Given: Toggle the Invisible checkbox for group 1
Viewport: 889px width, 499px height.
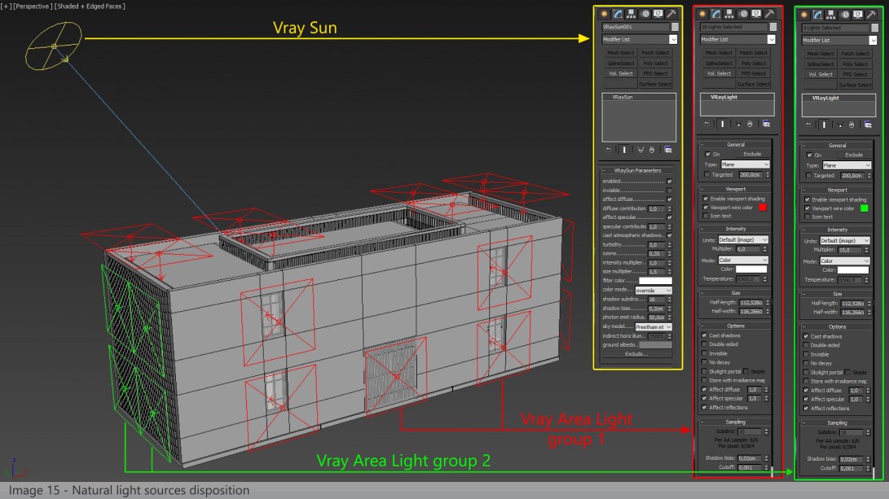Looking at the screenshot, I should [x=705, y=353].
